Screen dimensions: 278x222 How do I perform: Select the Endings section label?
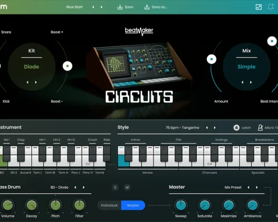(221, 140)
